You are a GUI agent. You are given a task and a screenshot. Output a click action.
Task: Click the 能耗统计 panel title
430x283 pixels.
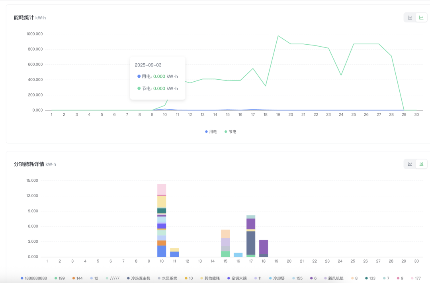[24, 18]
